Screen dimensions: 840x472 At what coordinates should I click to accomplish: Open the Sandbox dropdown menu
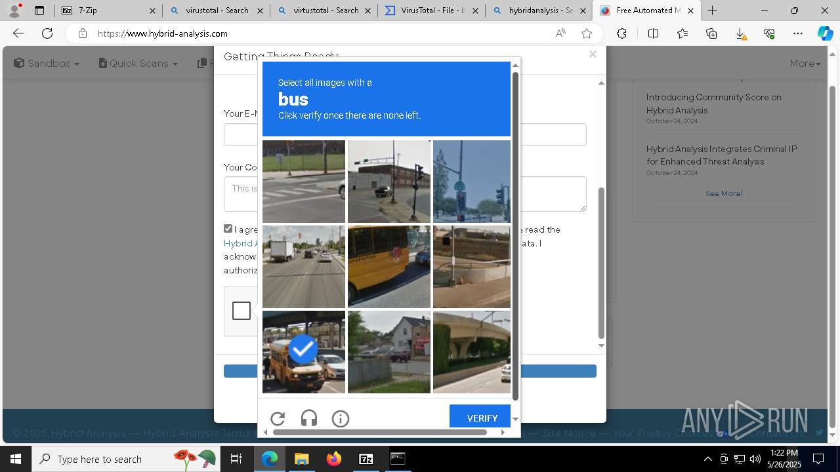coord(47,63)
